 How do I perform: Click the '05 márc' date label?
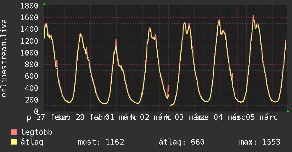[262, 117]
